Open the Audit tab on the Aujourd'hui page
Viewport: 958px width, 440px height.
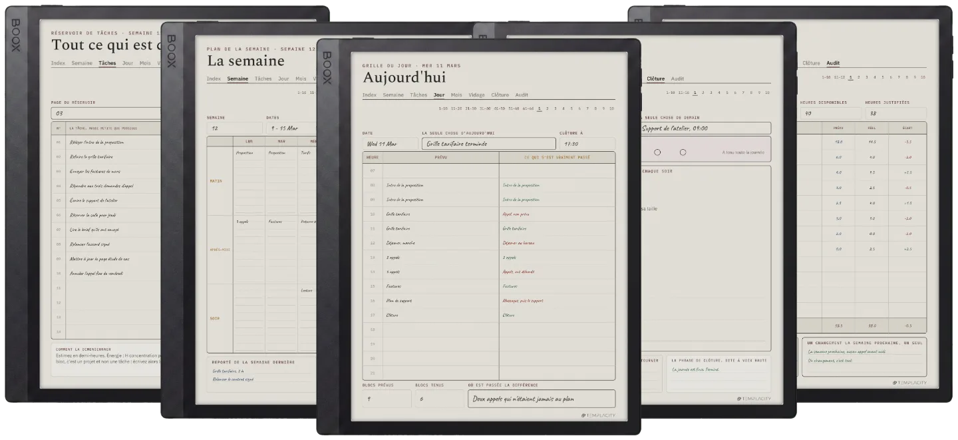coord(522,95)
